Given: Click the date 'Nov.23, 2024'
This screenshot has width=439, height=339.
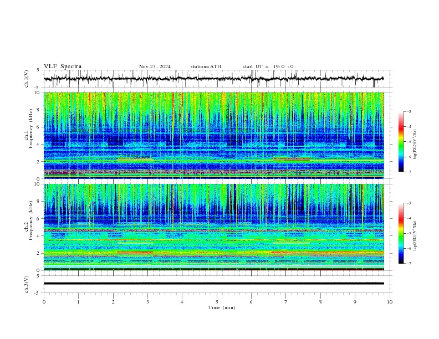Looking at the screenshot, I should 155,66.
